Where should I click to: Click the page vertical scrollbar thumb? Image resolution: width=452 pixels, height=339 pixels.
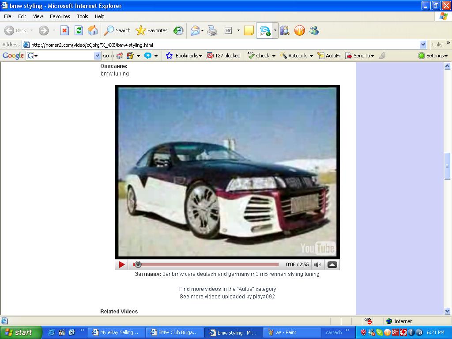pos(447,166)
